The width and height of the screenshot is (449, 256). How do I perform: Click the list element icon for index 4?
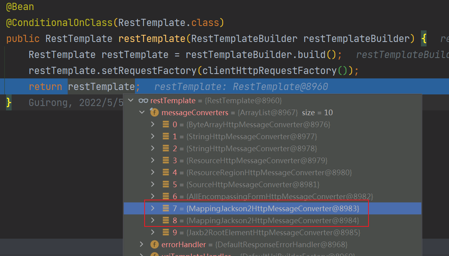point(166,172)
